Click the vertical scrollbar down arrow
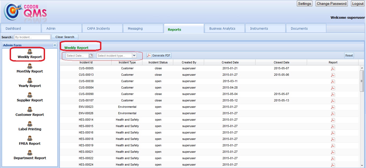 coord(362,165)
